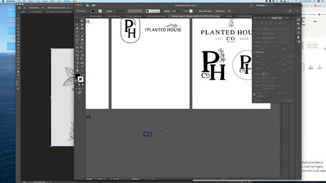
Task: Click the Fill color swatch in control bar
Action: click(x=93, y=11)
